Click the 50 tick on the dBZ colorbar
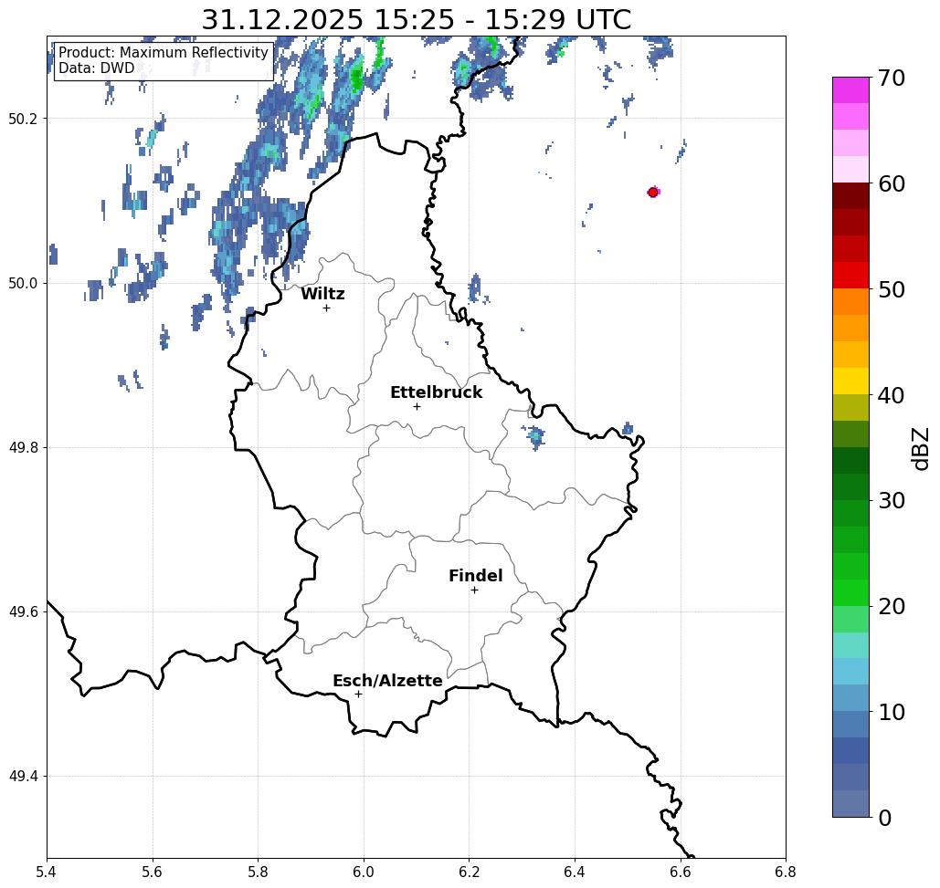Image resolution: width=940 pixels, height=888 pixels. [x=891, y=289]
